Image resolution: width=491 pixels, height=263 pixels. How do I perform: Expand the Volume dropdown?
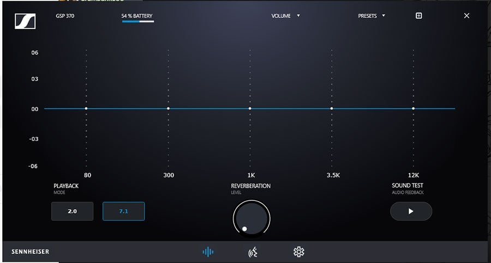point(285,16)
